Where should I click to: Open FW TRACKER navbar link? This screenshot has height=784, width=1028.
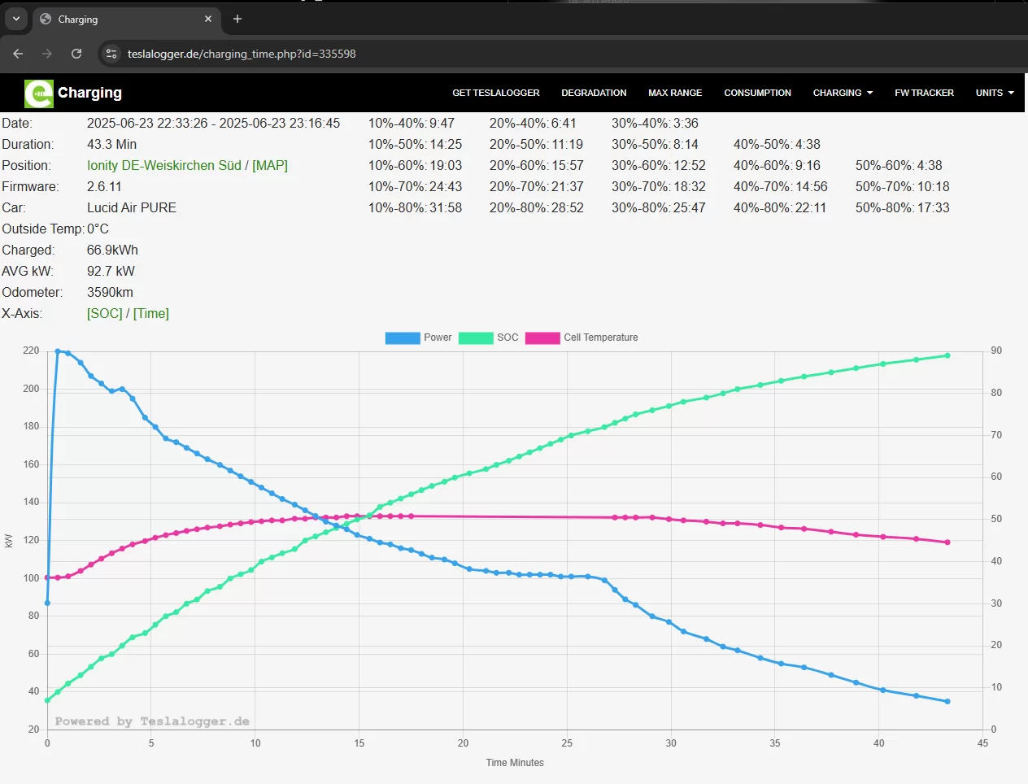point(924,93)
